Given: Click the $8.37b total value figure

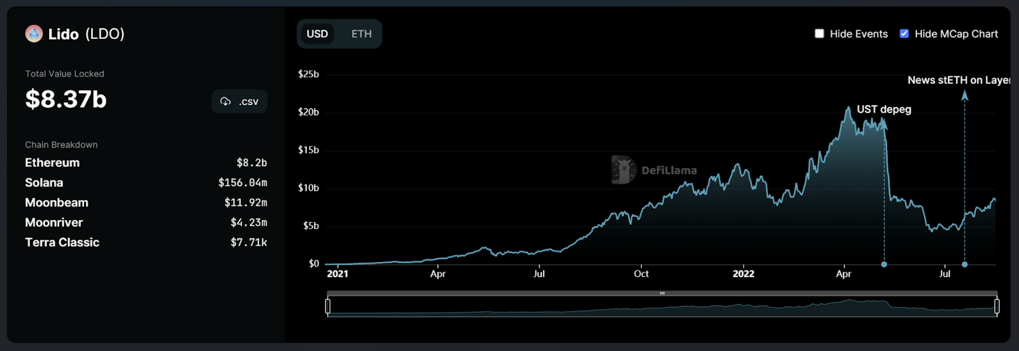Looking at the screenshot, I should coord(66,99).
